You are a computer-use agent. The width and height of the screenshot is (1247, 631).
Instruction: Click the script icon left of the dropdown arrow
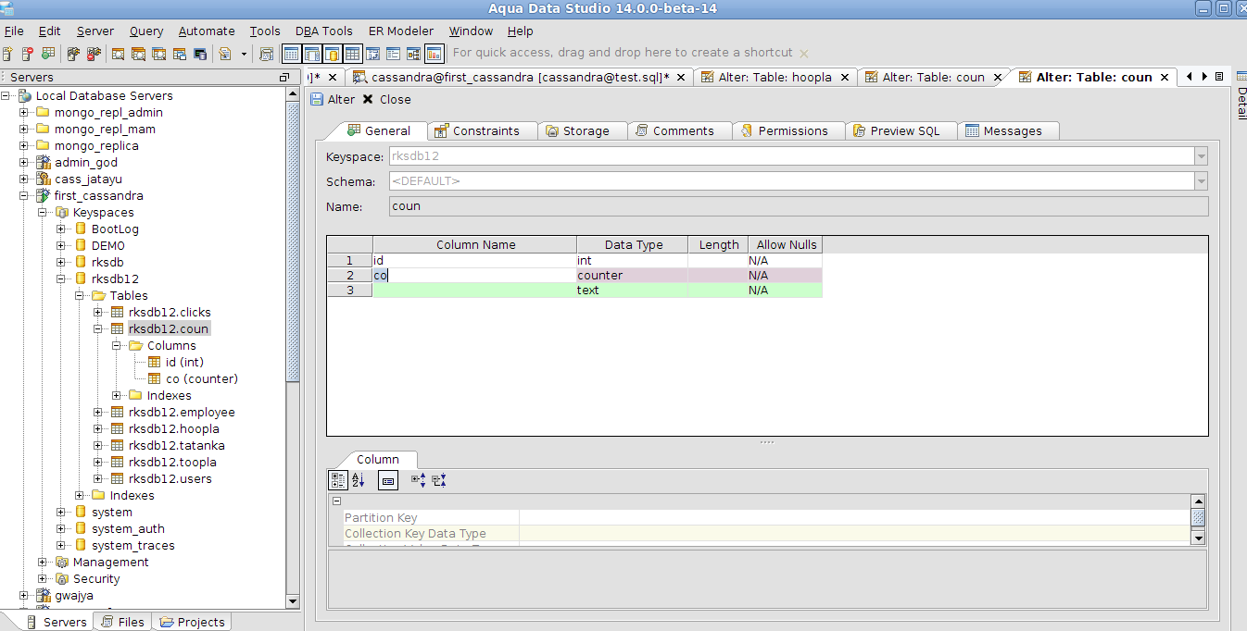pos(225,54)
